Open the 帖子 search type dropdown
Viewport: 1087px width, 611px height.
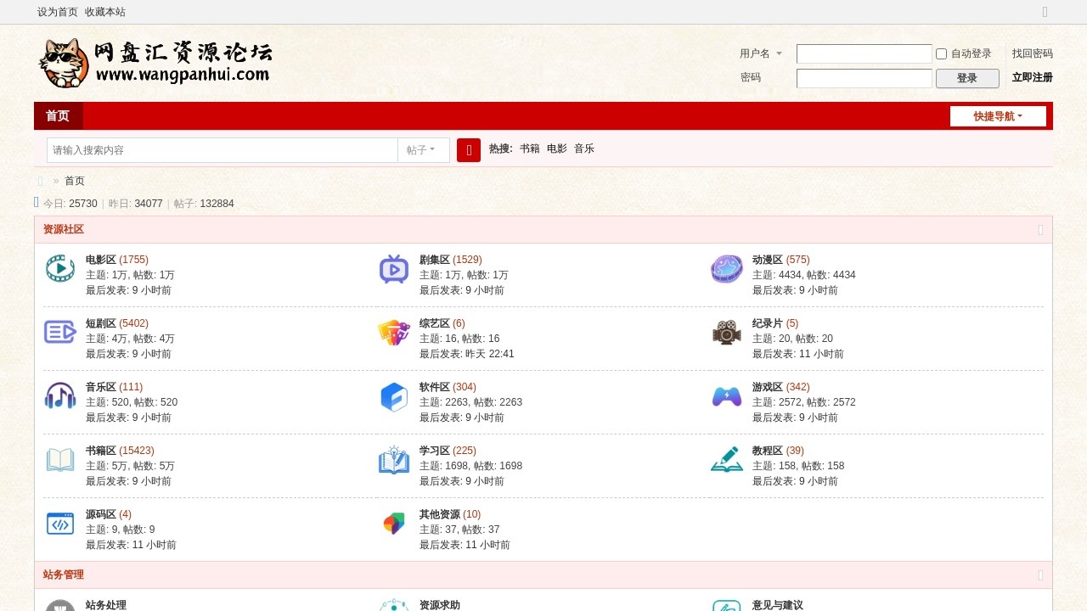tap(421, 150)
